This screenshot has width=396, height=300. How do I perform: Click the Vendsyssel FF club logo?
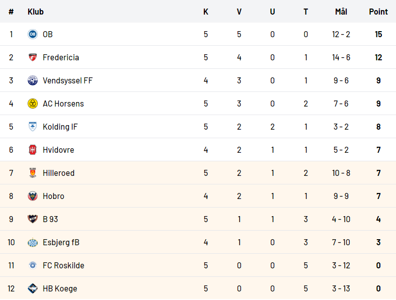click(x=33, y=80)
